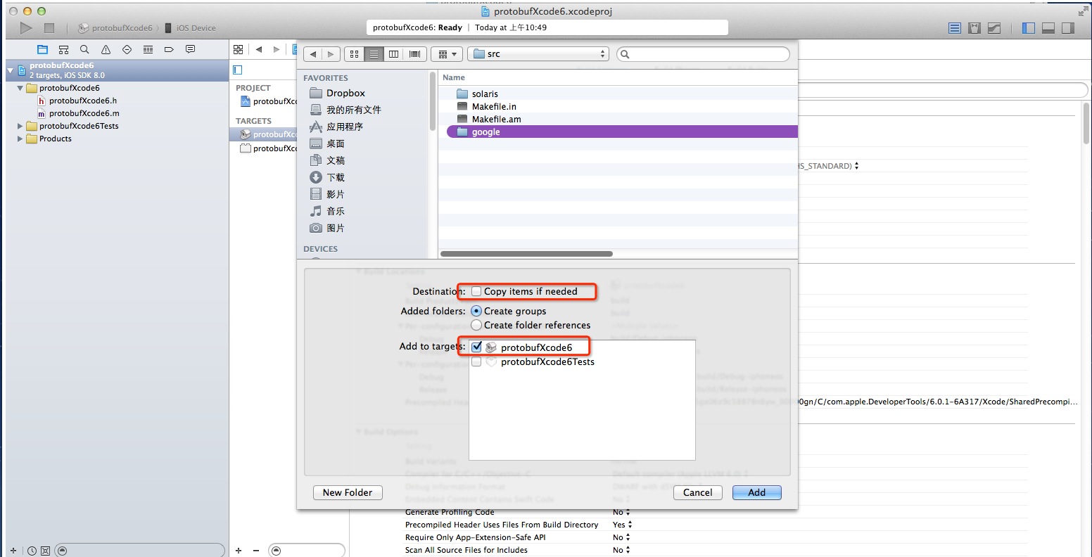Toggle the Navigator pane visibility
The width and height of the screenshot is (1092, 557).
coord(1029,28)
